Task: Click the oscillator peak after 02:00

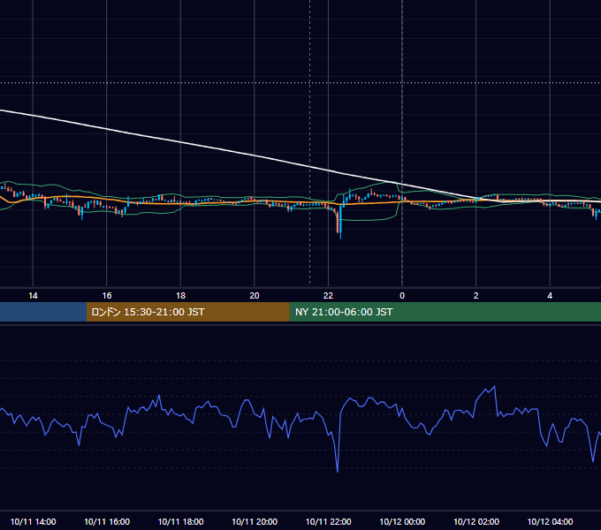Action: pos(494,388)
